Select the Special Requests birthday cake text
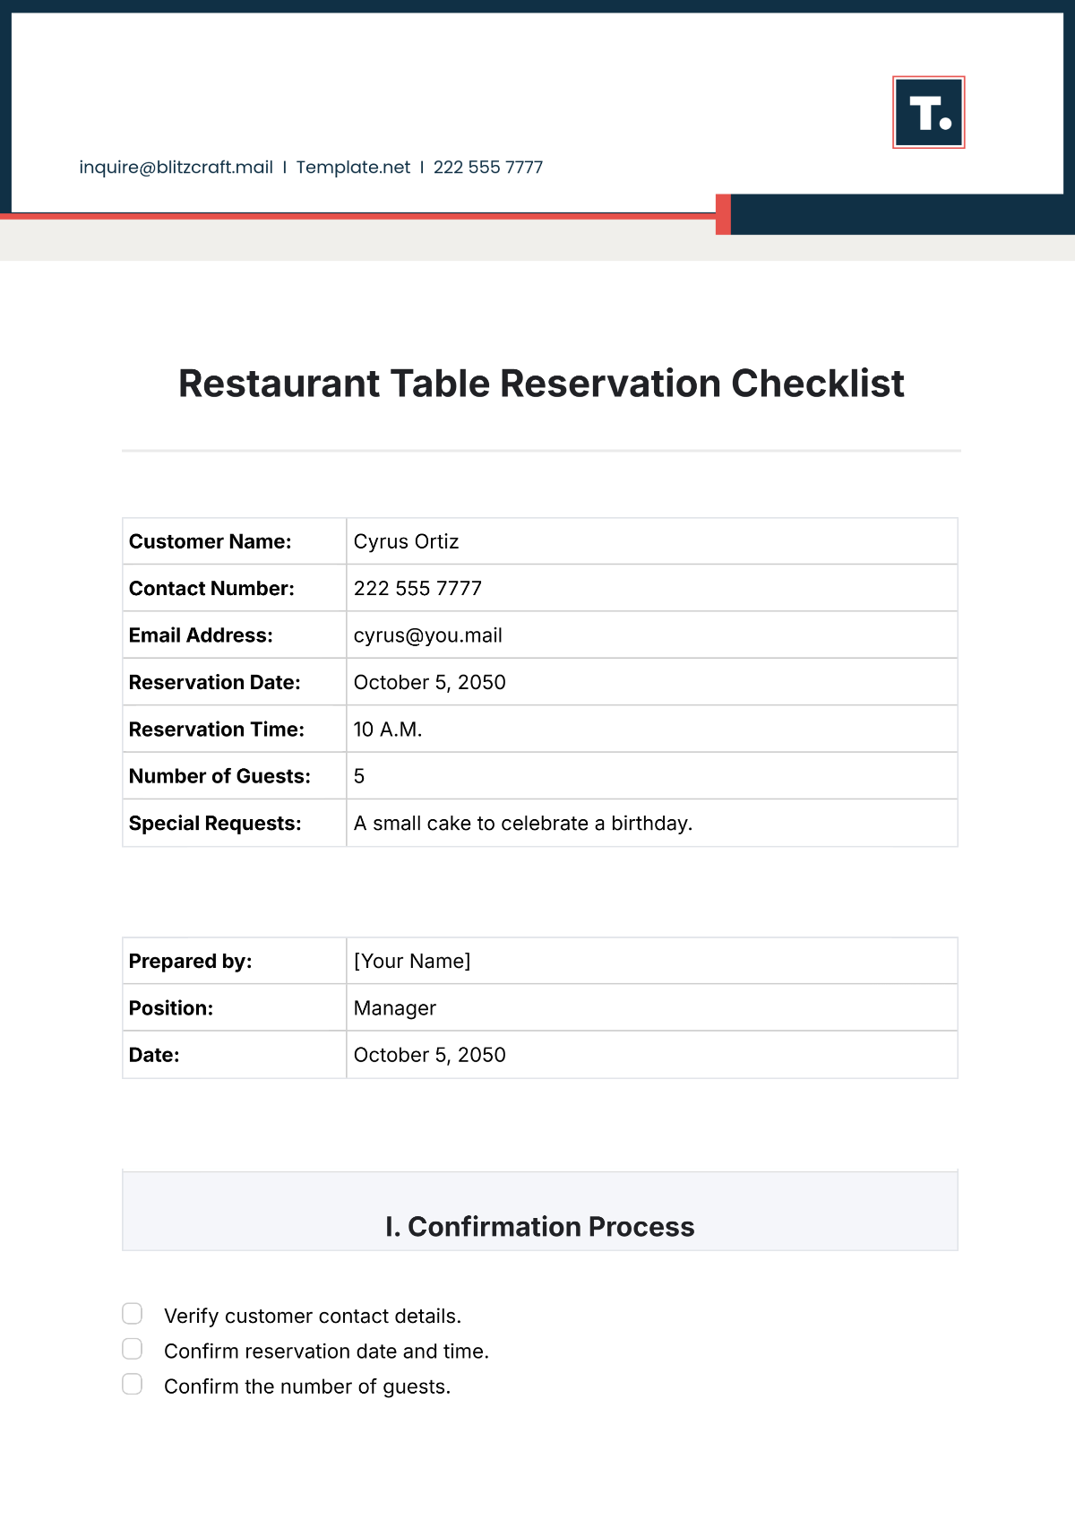 coord(522,824)
